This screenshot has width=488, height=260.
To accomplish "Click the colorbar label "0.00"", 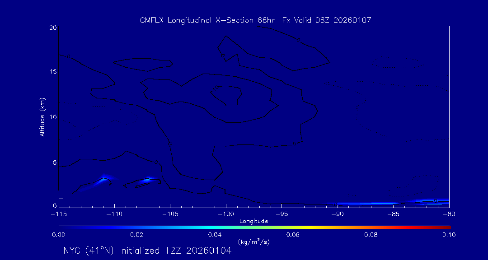I will (x=59, y=235).
